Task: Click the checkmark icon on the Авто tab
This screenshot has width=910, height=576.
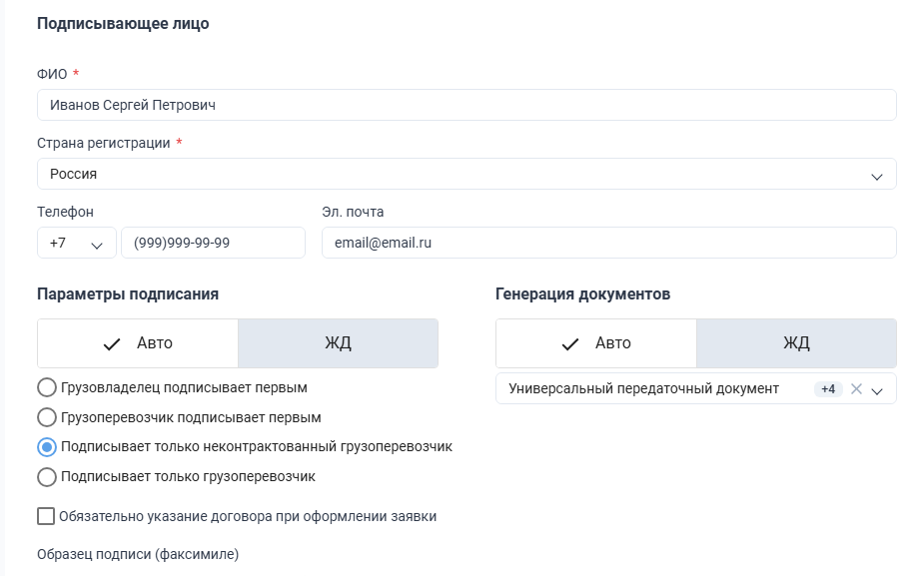Action: click(113, 342)
